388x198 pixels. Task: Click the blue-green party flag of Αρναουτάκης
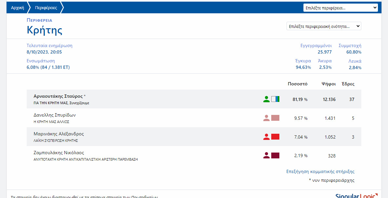[x=275, y=99]
